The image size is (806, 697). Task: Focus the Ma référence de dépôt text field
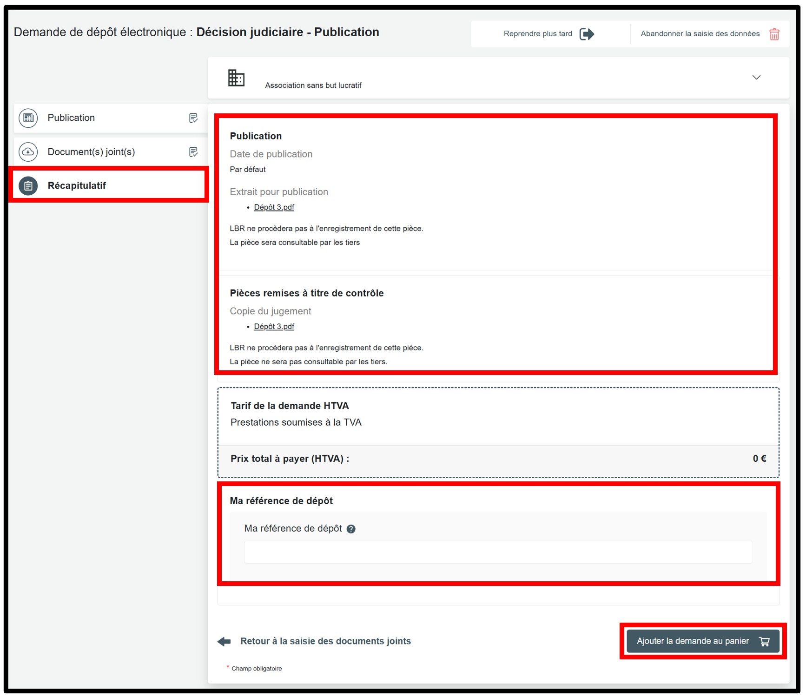[x=498, y=552]
